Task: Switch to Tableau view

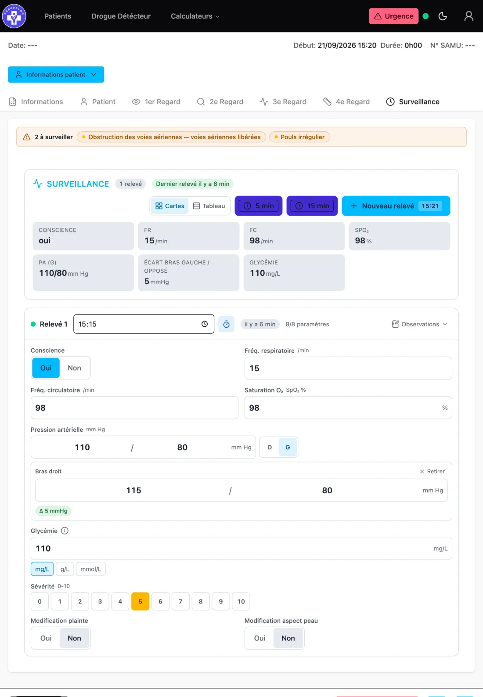Action: click(209, 206)
